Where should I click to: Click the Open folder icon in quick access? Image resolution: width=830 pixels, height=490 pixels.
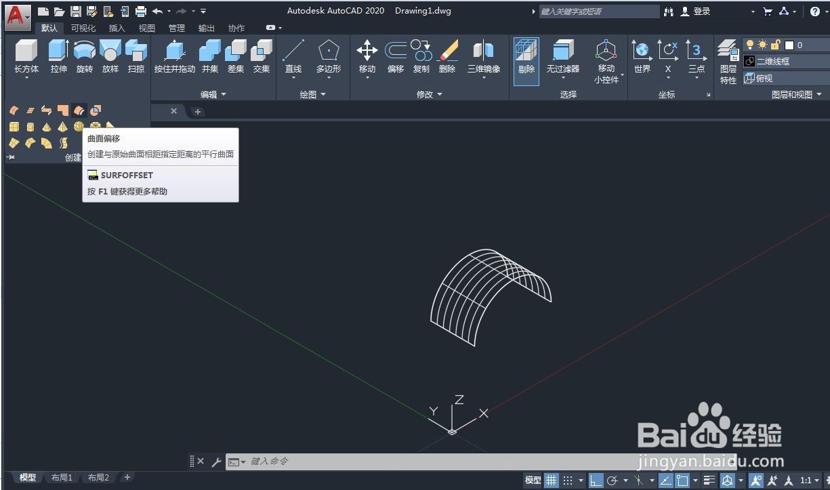click(x=59, y=11)
